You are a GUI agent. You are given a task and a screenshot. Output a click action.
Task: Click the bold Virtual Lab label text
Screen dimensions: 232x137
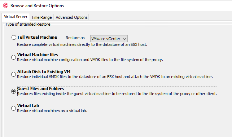(x=28, y=106)
